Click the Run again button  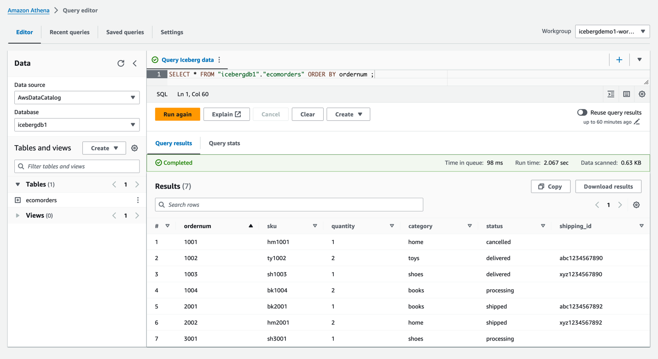[177, 114]
